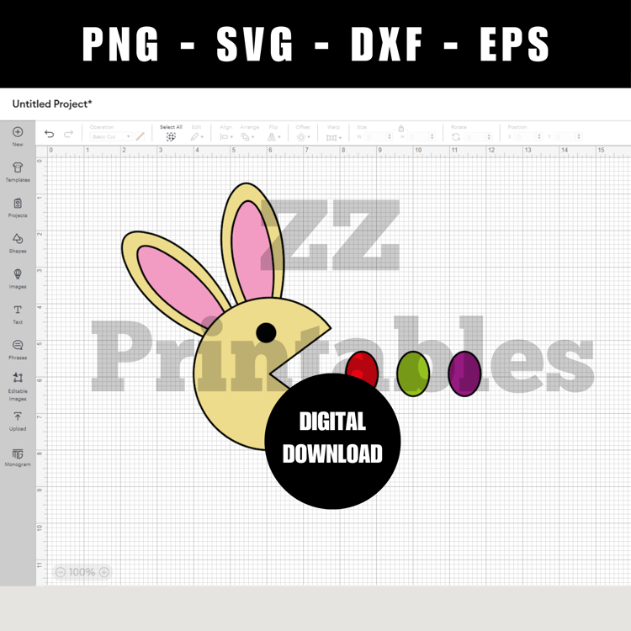Screen dimensions: 631x631
Task: Click the width stepper arrows
Action: point(390,137)
